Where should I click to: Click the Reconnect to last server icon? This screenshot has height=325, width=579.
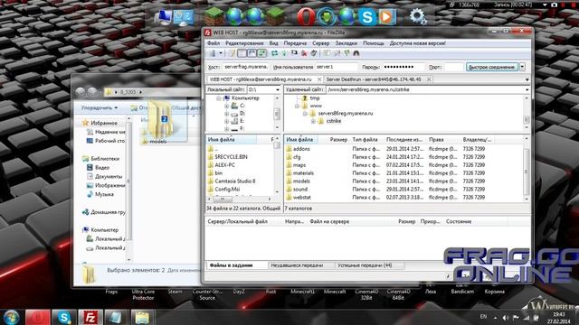[314, 53]
